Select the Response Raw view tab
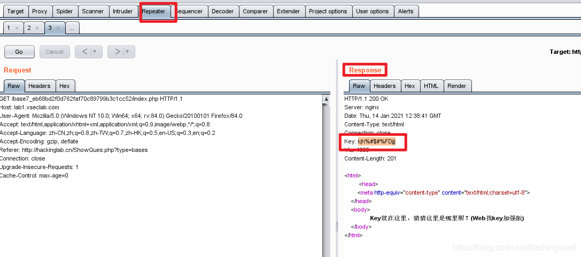Viewport: 581px width, 257px height. tap(359, 86)
